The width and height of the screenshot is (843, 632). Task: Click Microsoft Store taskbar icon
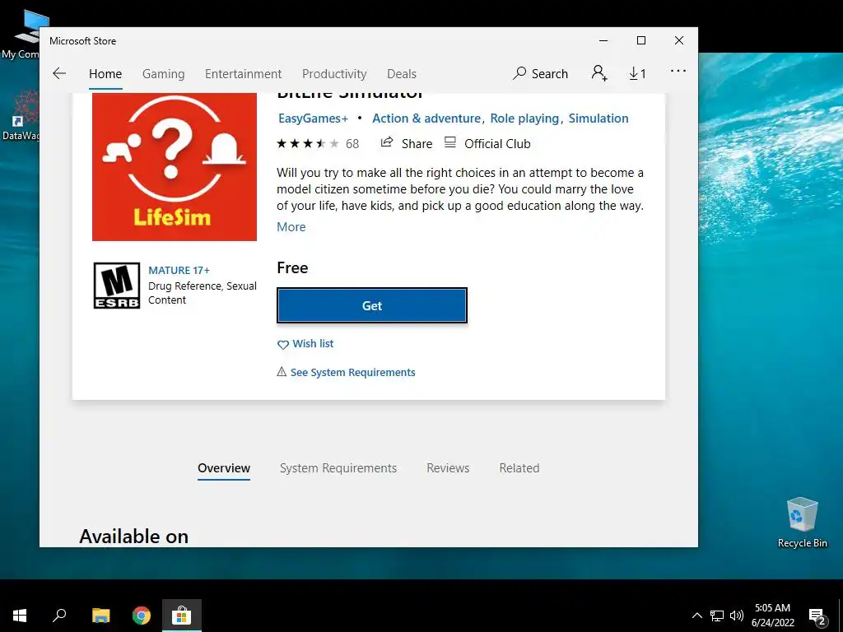182,616
